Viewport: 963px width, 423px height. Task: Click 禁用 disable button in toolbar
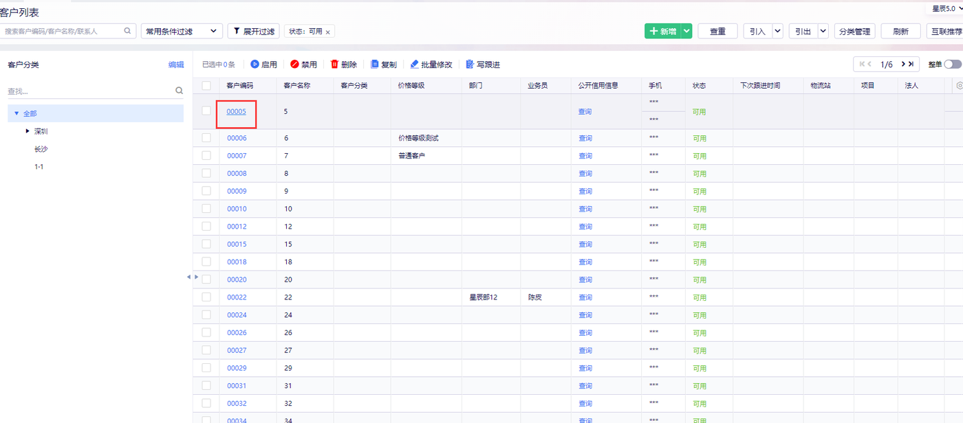[303, 65]
